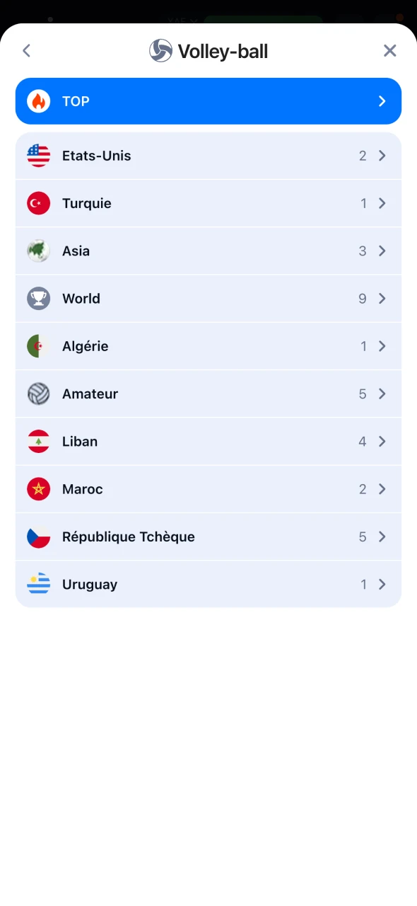This screenshot has height=906, width=417.
Task: Select the Lebanon flag icon
Action: [38, 442]
